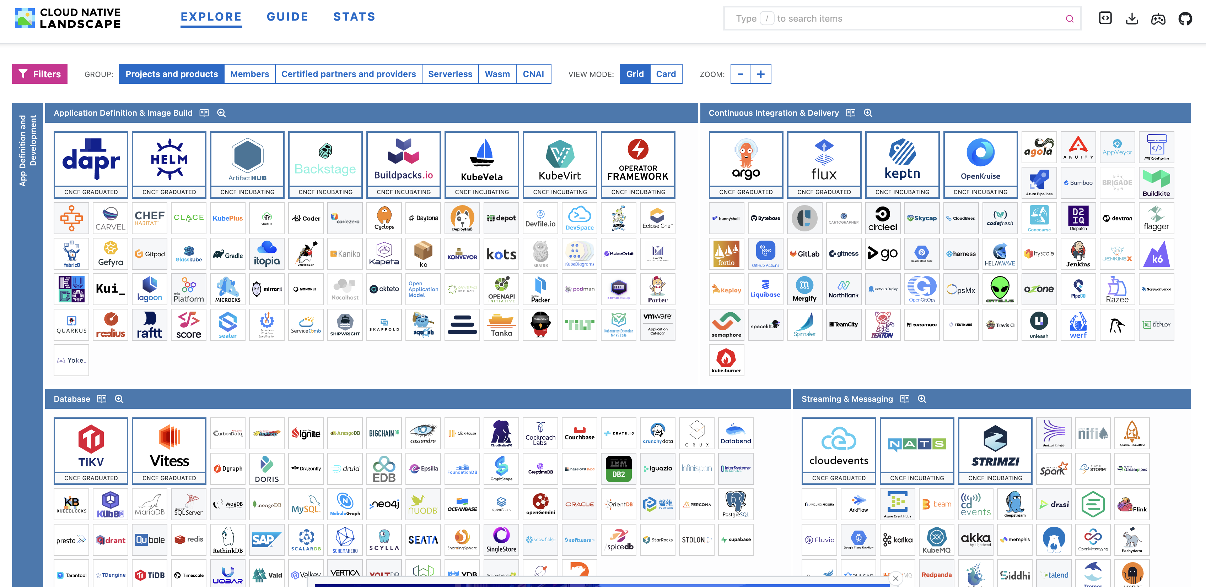Select Grid view mode
1206x587 pixels.
635,74
